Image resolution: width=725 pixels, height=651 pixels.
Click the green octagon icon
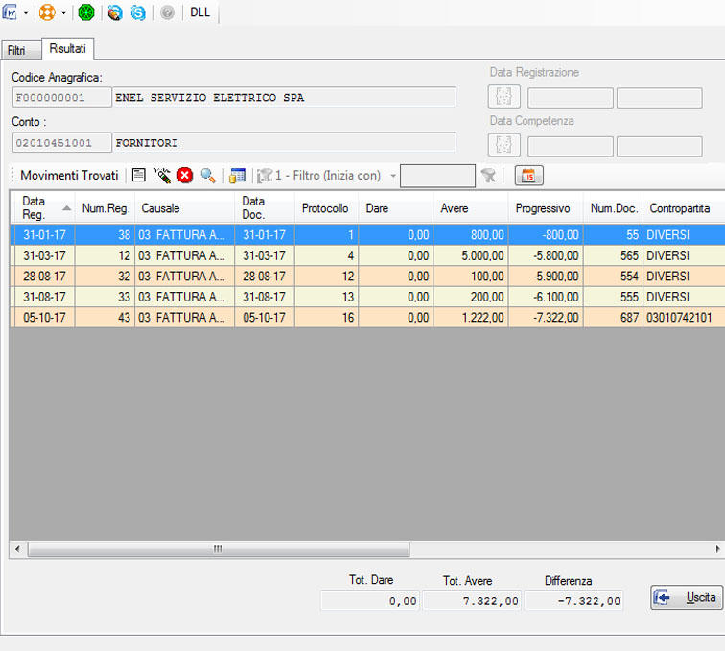(x=86, y=12)
